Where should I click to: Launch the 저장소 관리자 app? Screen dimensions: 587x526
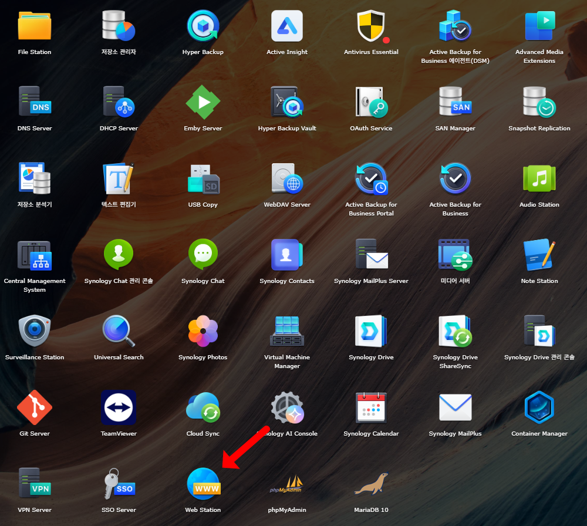(119, 26)
